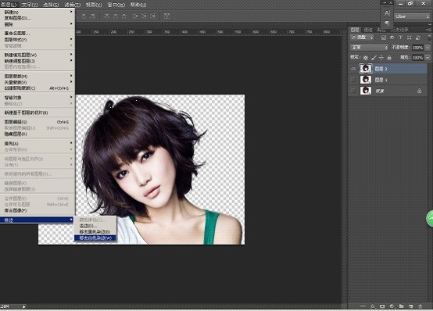Open the 正常 blend mode dropdown
This screenshot has height=311, width=433.
[369, 47]
